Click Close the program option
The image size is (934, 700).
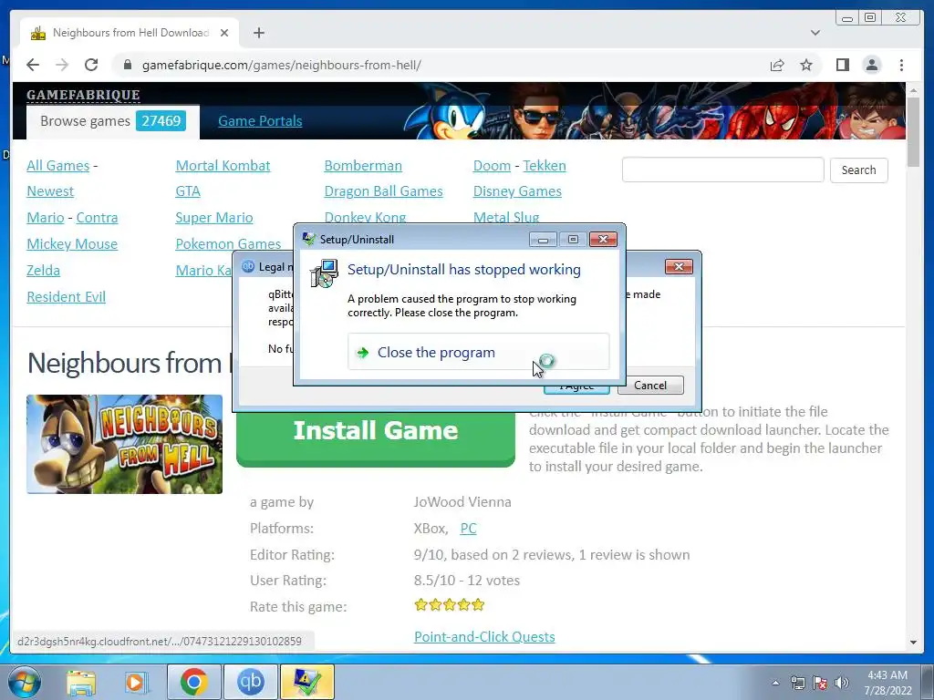point(478,353)
